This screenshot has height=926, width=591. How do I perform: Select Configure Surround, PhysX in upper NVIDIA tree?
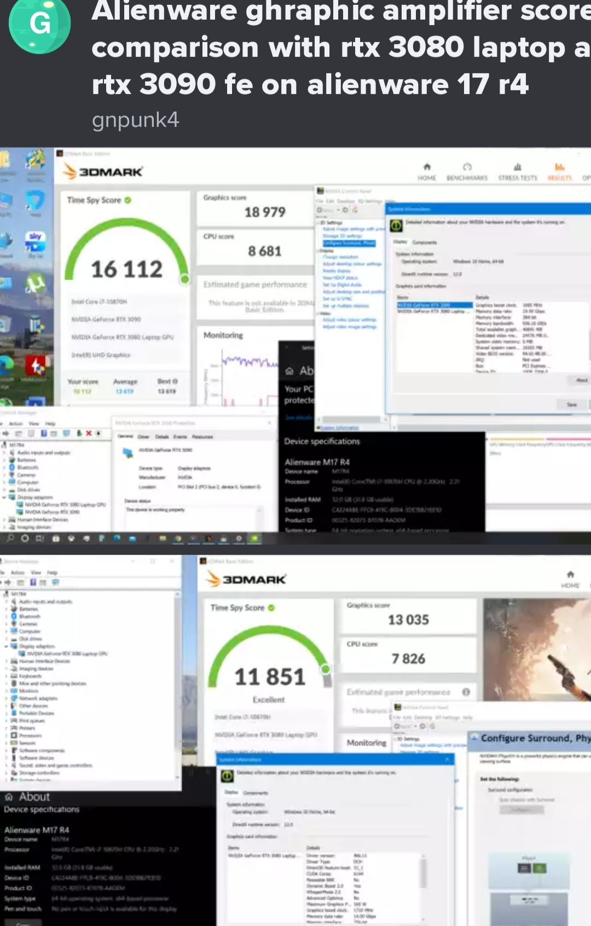click(349, 243)
